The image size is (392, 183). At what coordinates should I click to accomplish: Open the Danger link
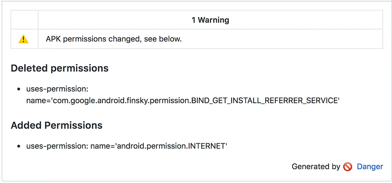click(x=370, y=167)
